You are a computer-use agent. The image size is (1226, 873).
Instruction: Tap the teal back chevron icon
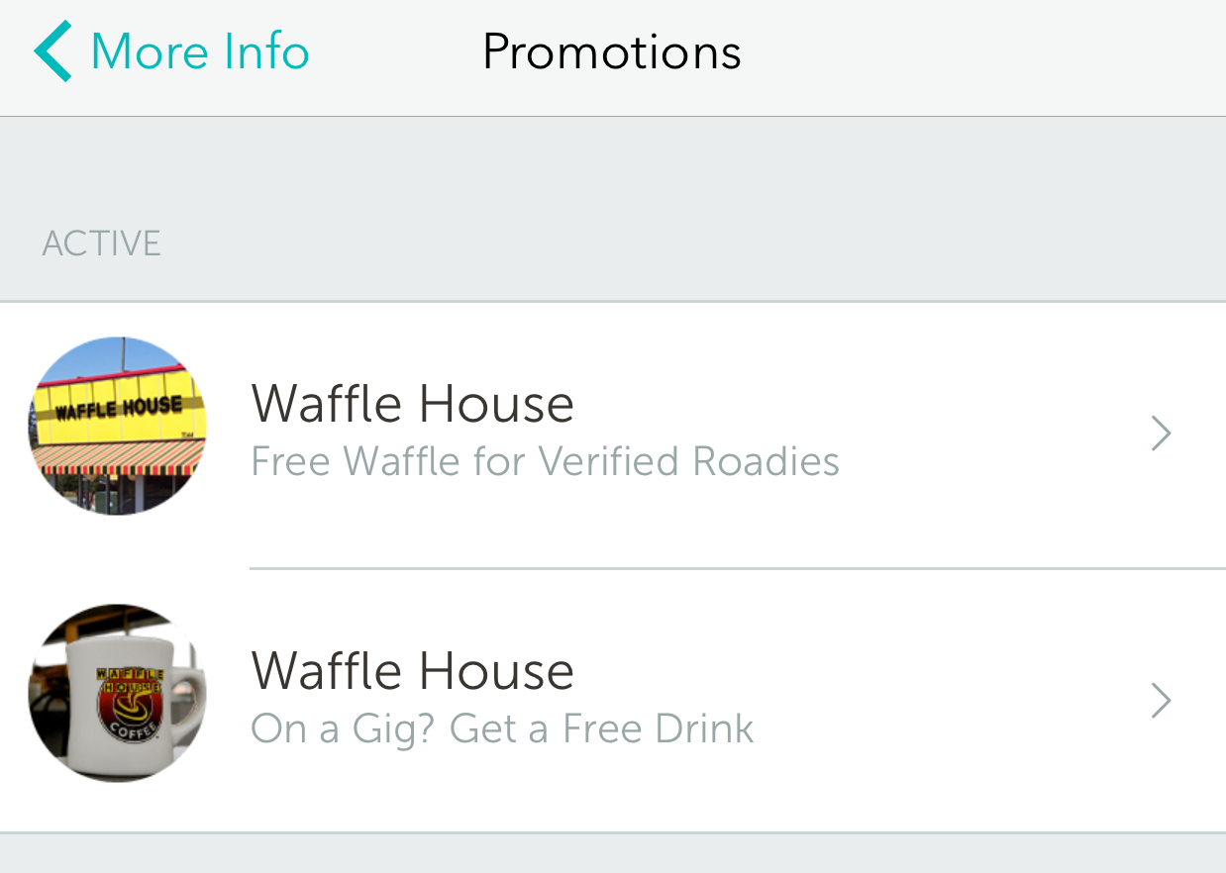click(53, 52)
